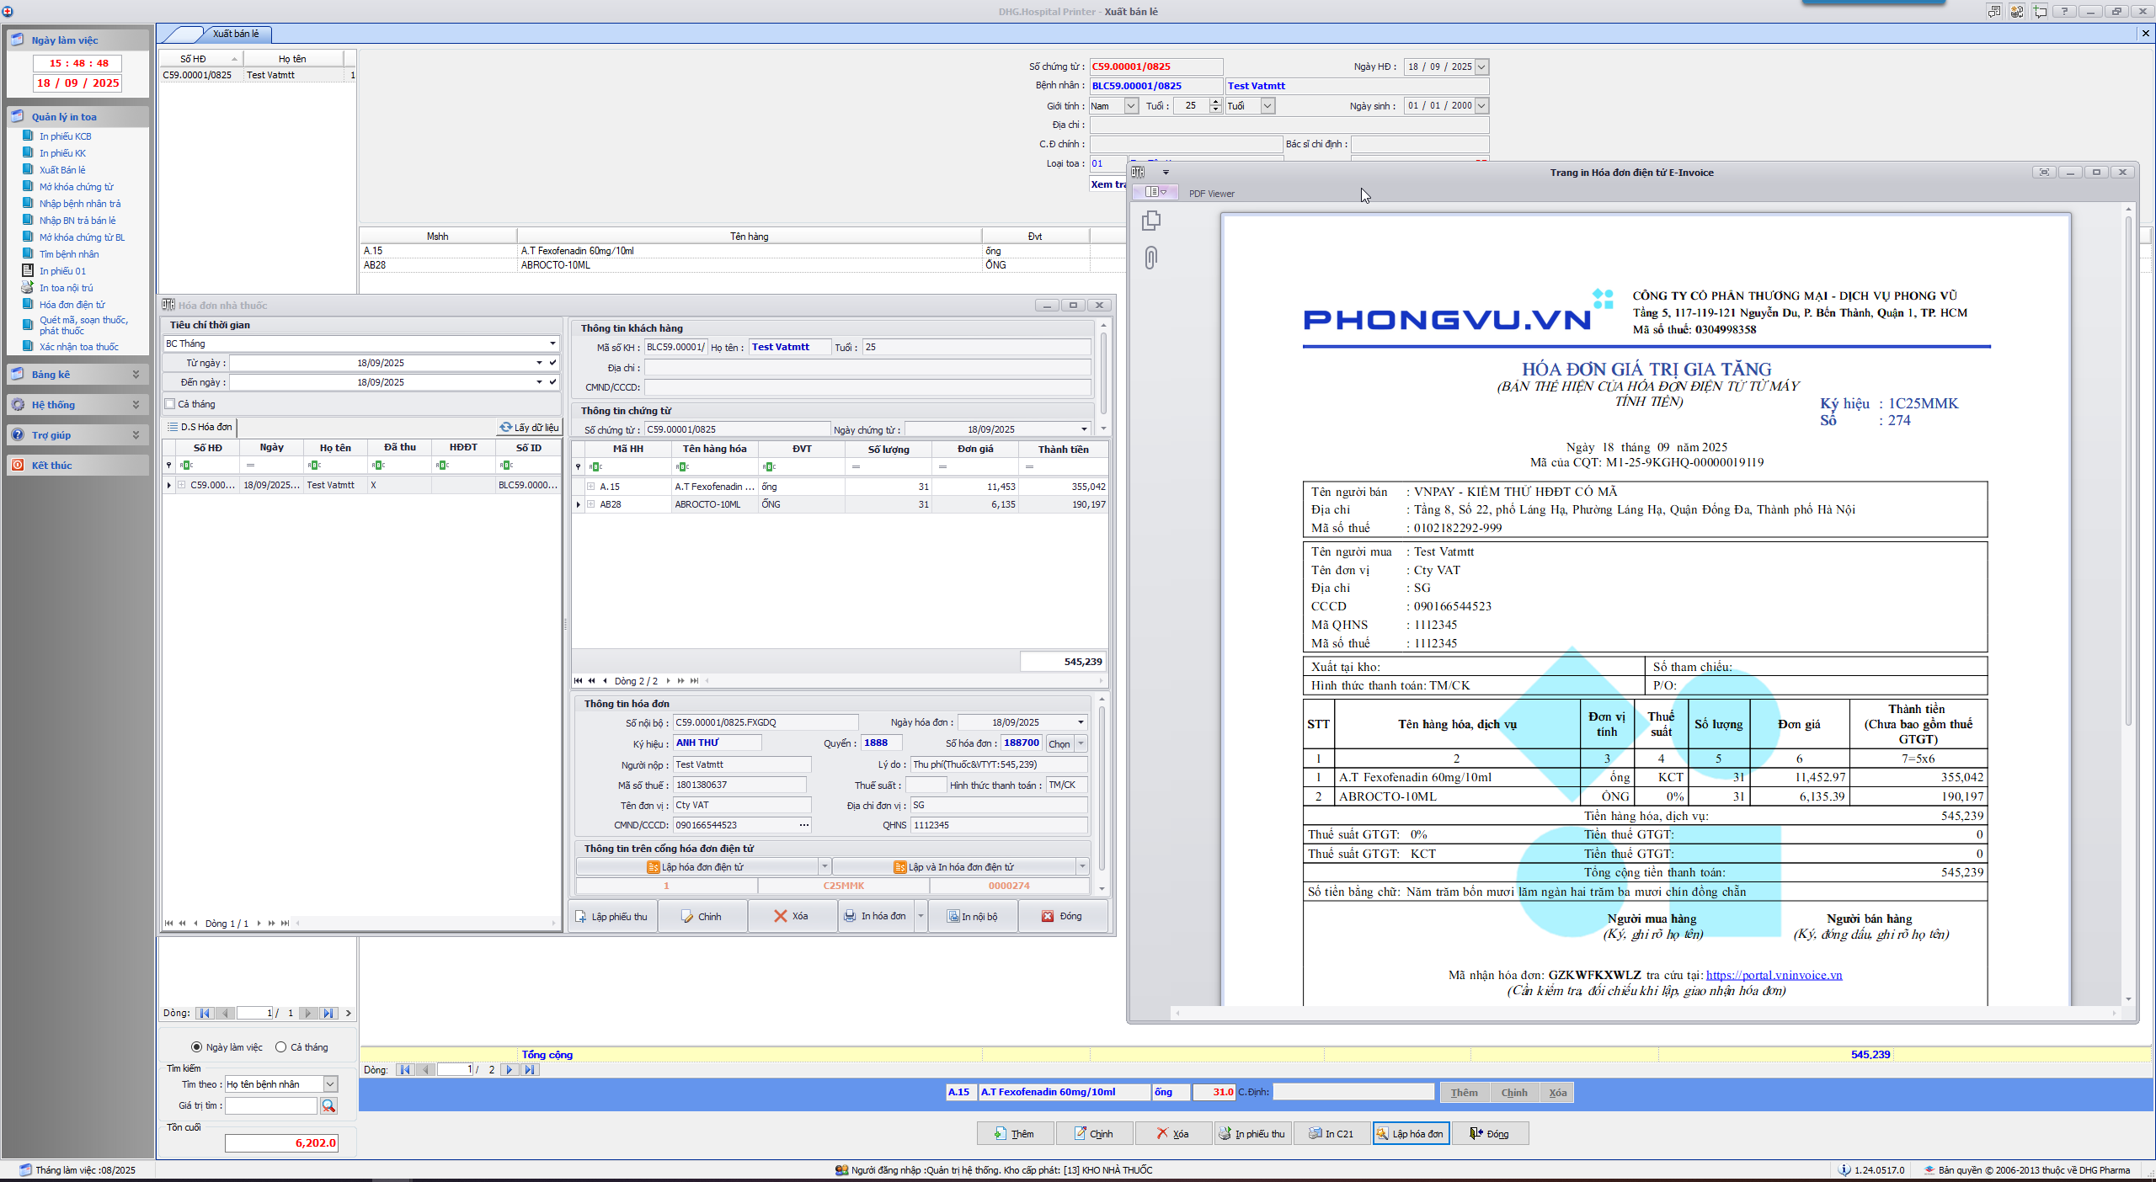Click the Giá trị tìm input field
Screen dimensions: 2156x1182
[270, 1105]
